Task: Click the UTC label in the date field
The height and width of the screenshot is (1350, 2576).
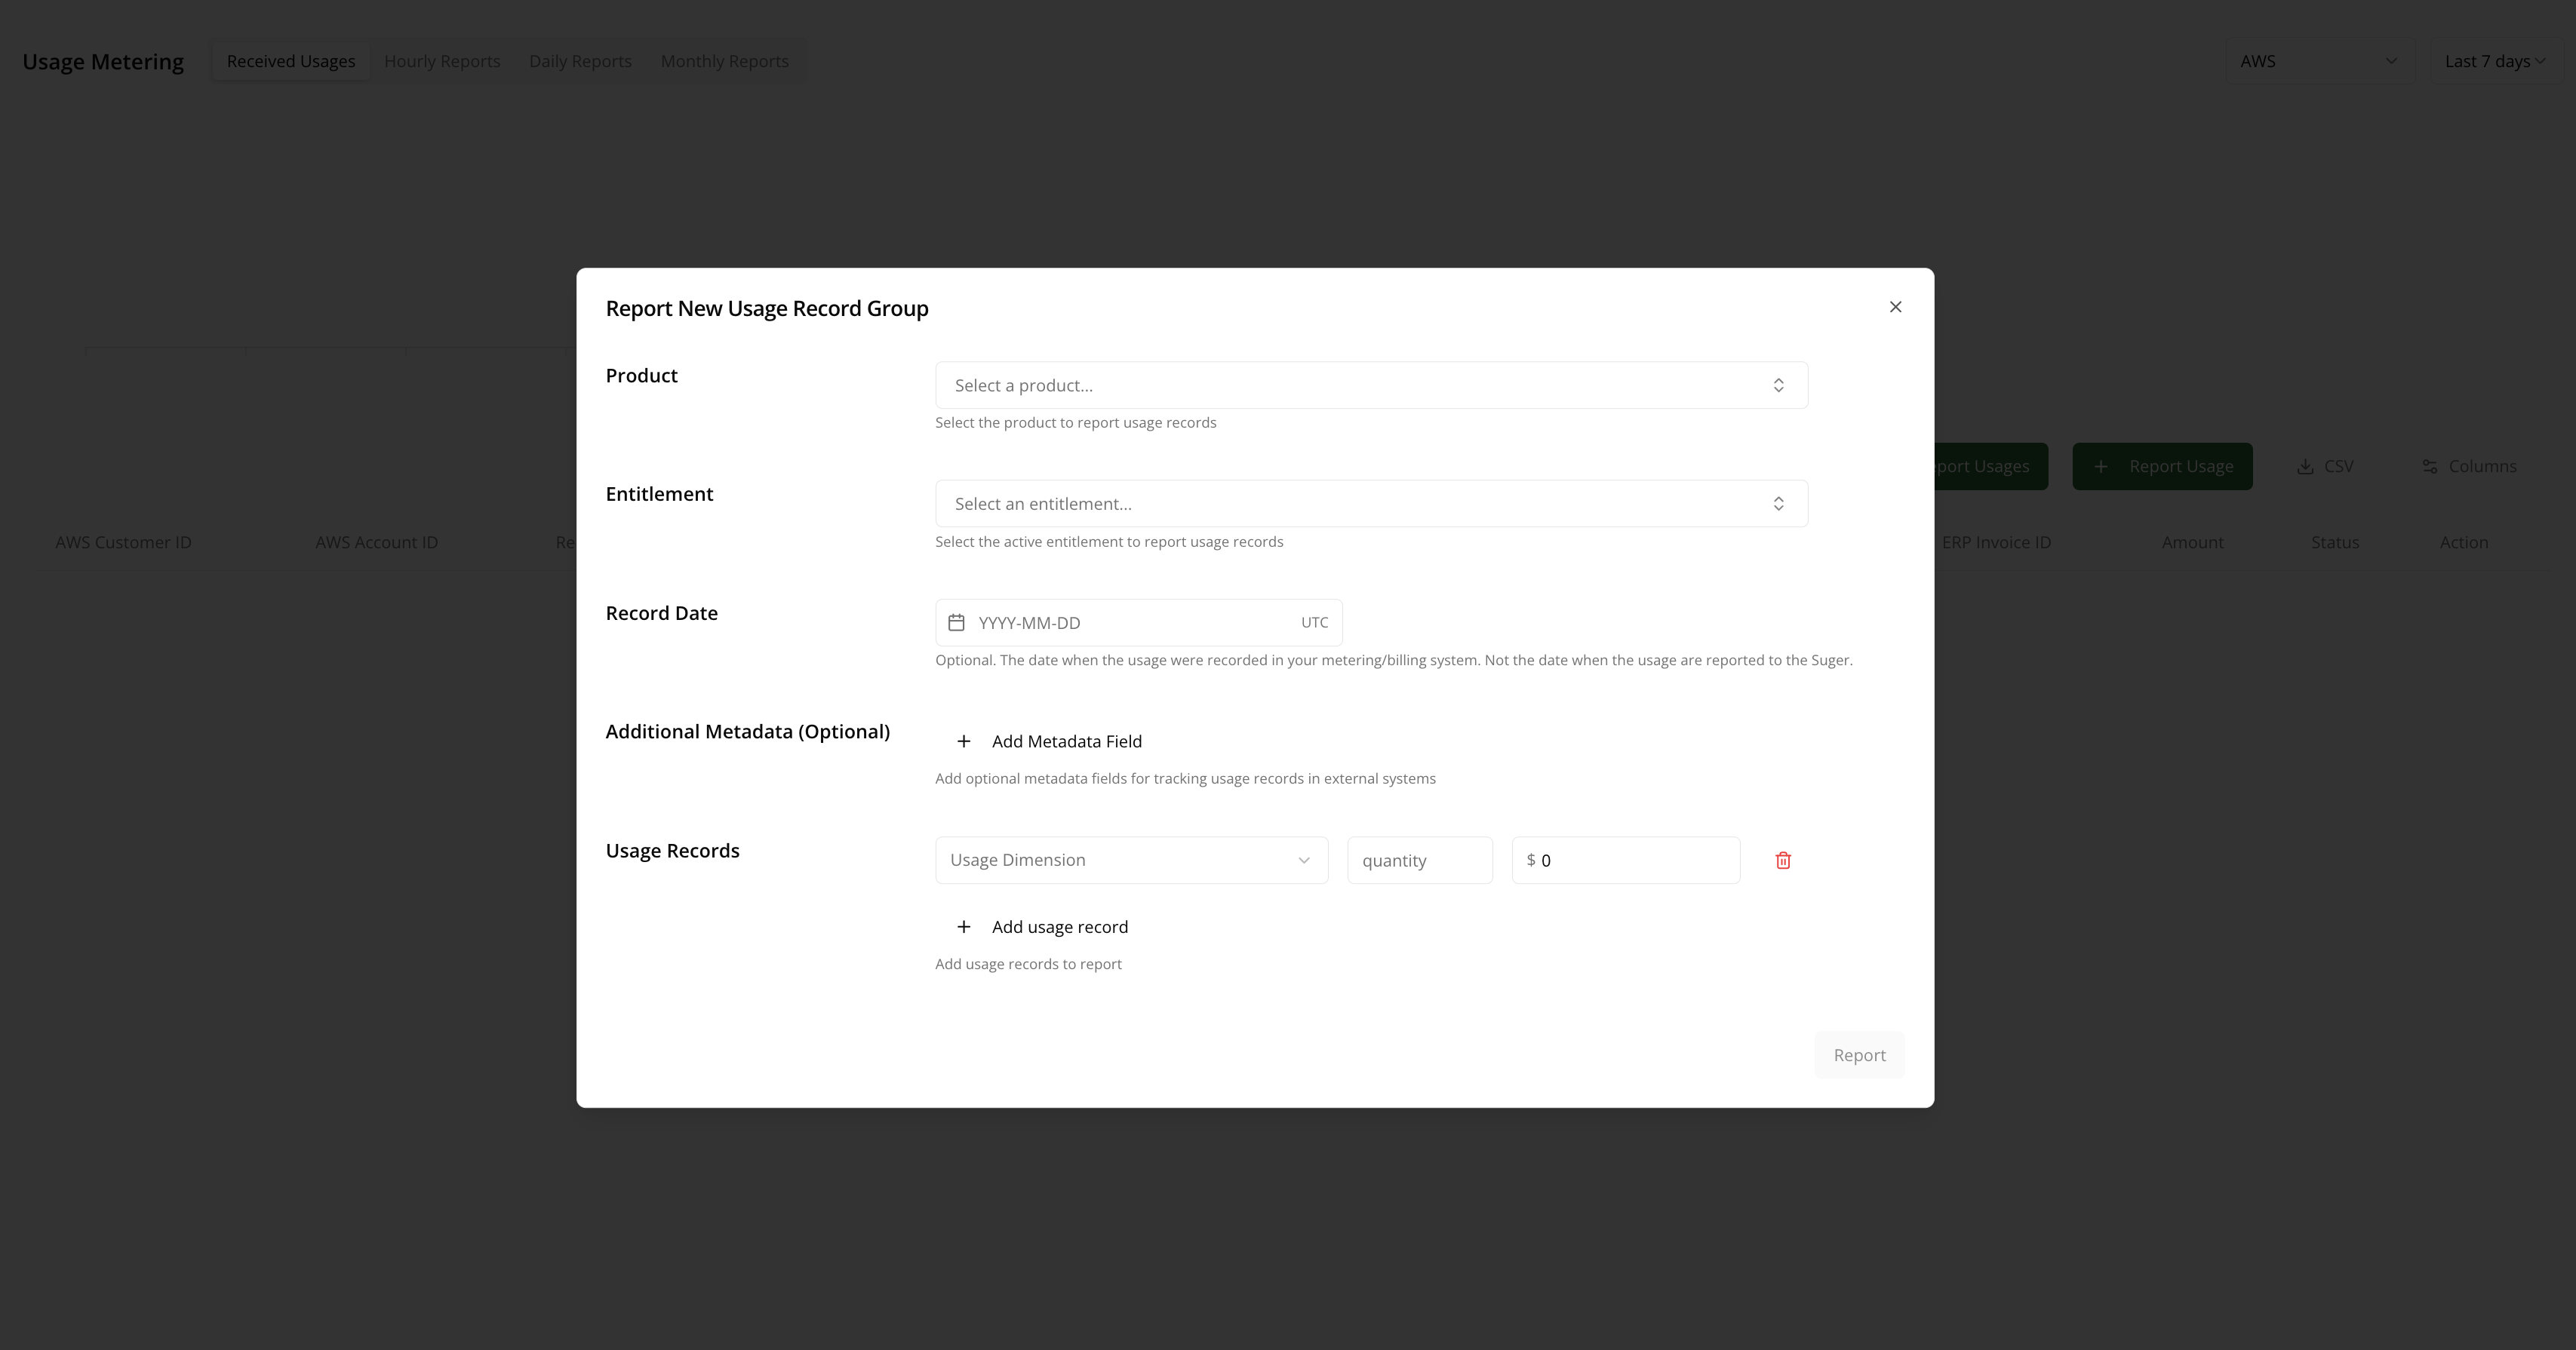Action: (1314, 622)
